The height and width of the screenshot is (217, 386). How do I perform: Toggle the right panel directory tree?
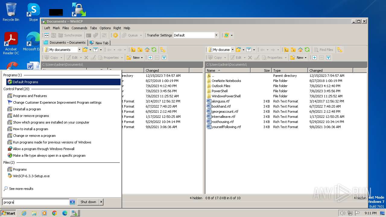coord(340,50)
